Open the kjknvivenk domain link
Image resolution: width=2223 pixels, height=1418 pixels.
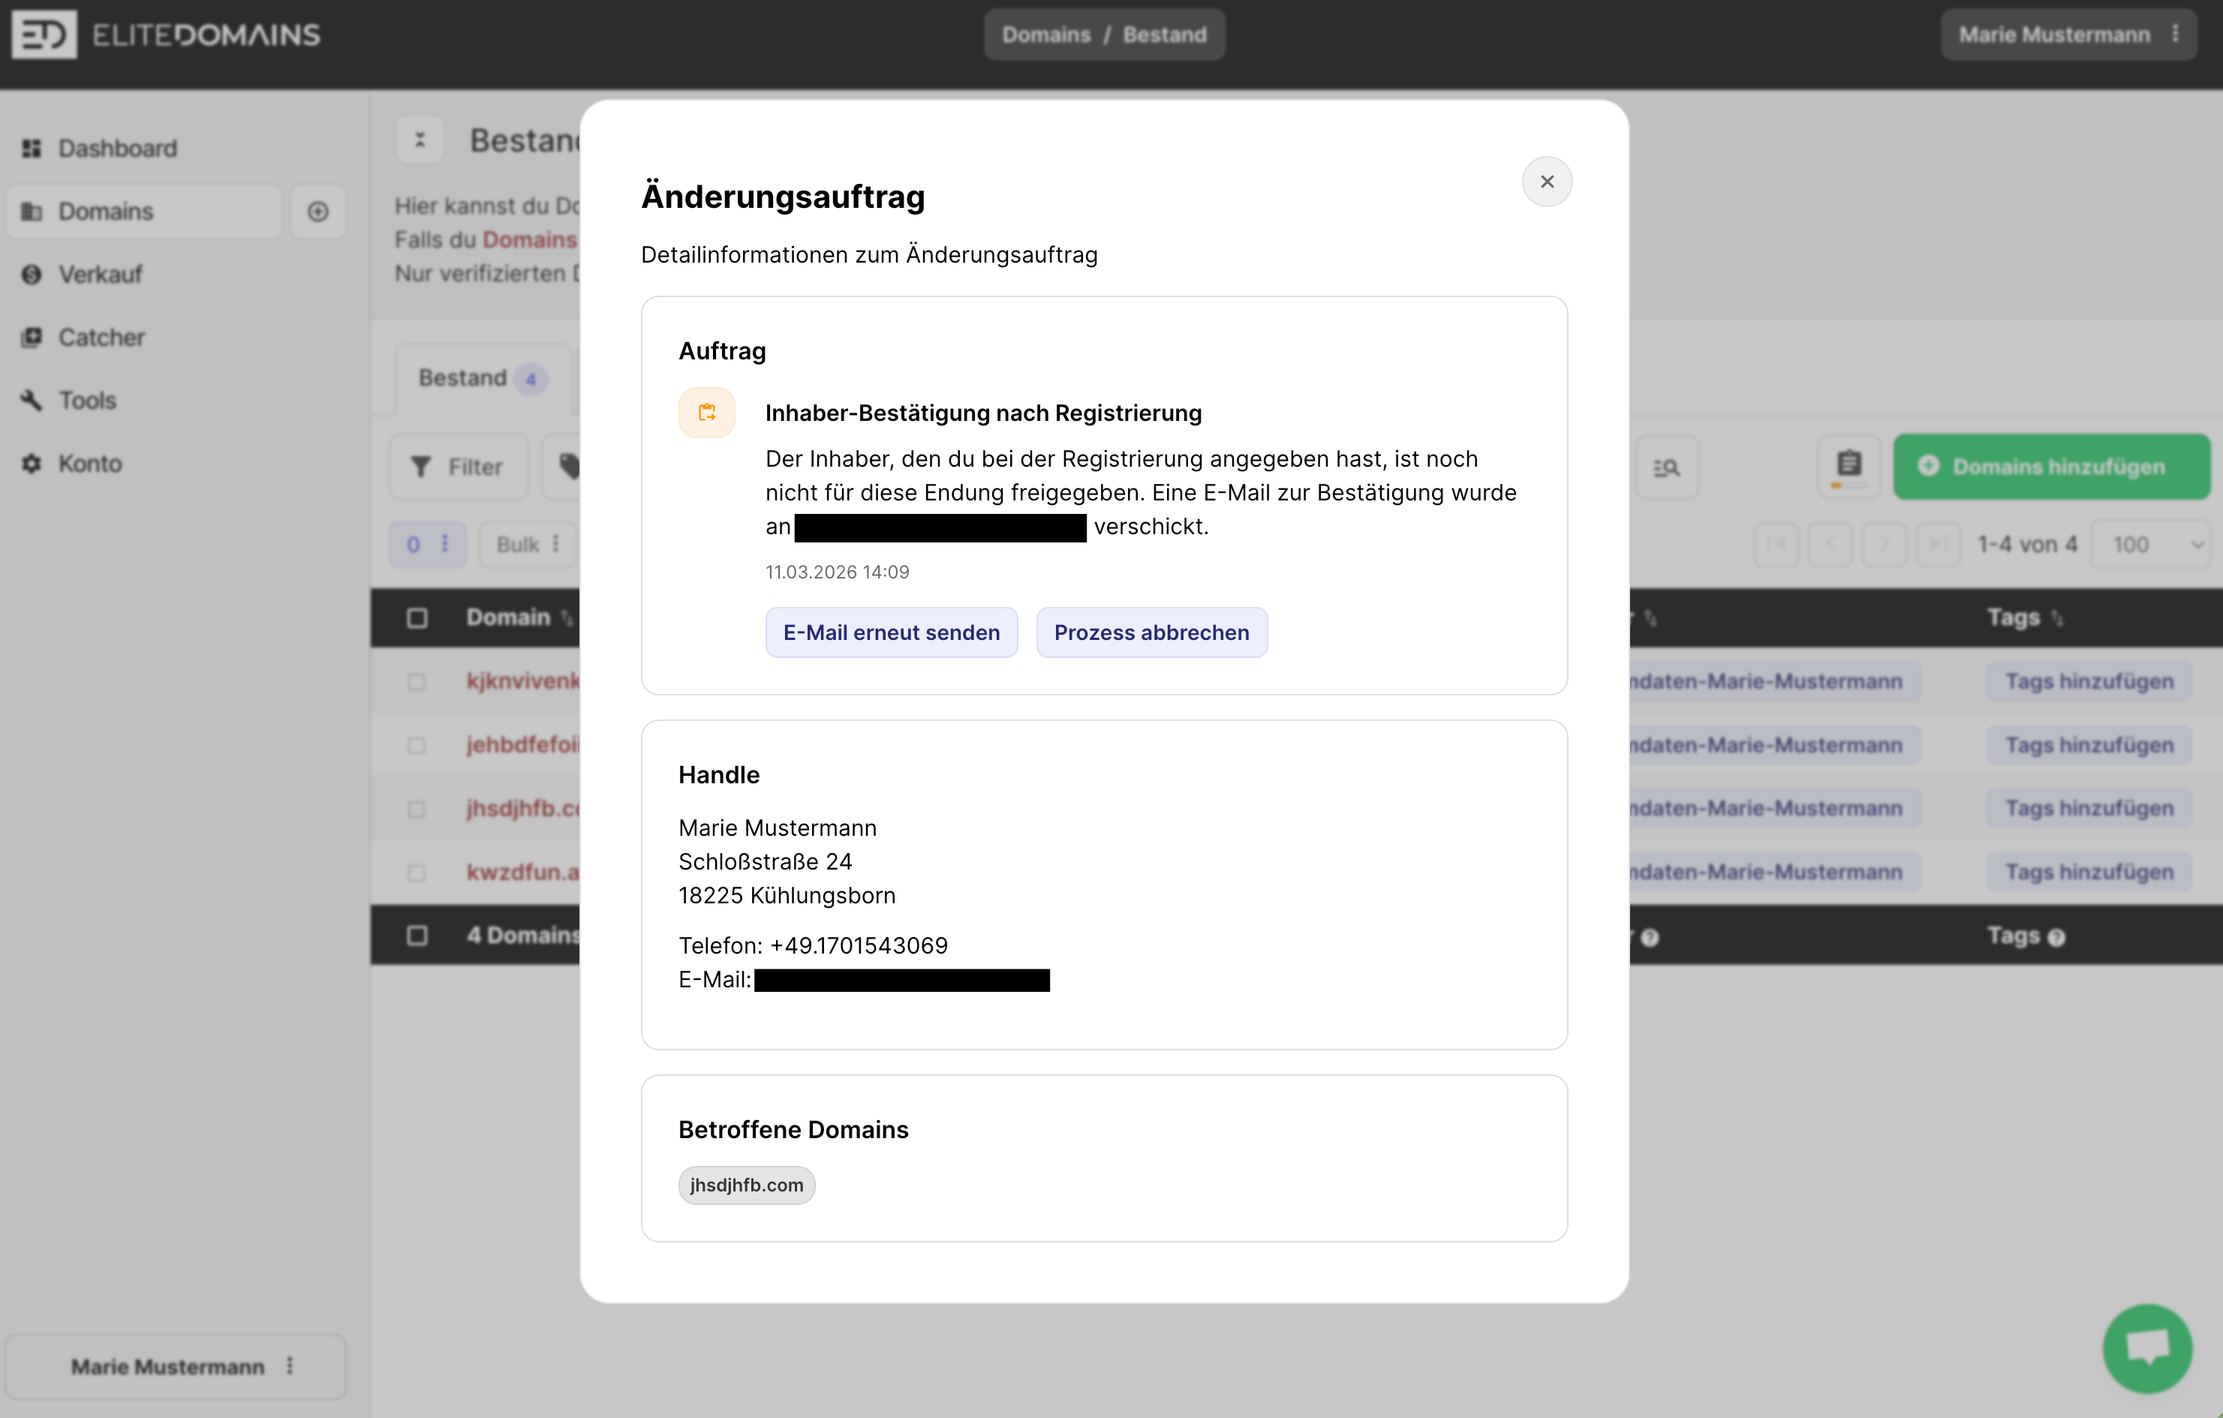[522, 680]
